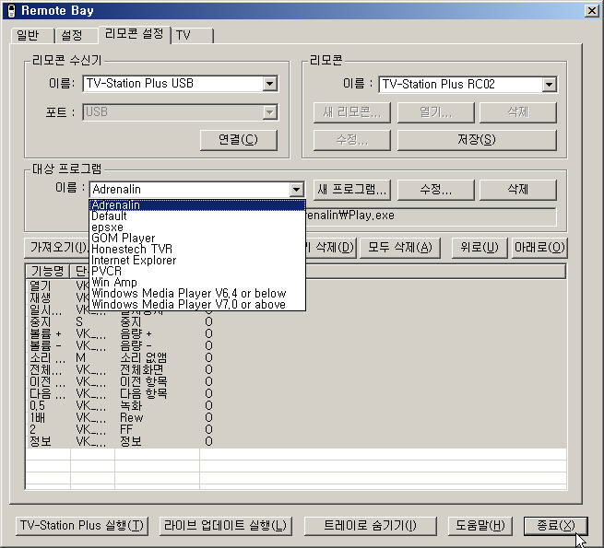Click the 위로(U) move up button
This screenshot has height=548, width=604.
(x=480, y=248)
